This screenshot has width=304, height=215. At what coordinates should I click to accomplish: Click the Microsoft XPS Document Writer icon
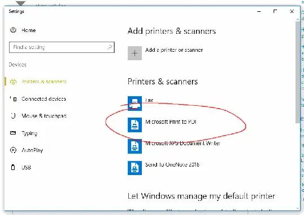point(135,146)
